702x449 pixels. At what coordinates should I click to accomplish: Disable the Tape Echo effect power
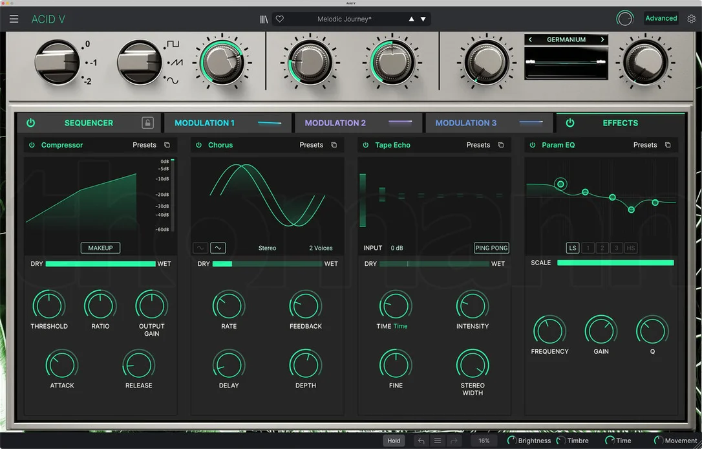click(365, 145)
